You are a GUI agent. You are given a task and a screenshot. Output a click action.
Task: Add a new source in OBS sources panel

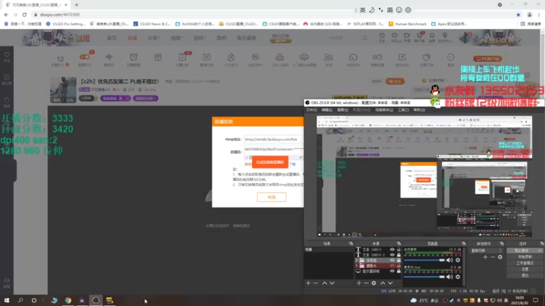[359, 283]
